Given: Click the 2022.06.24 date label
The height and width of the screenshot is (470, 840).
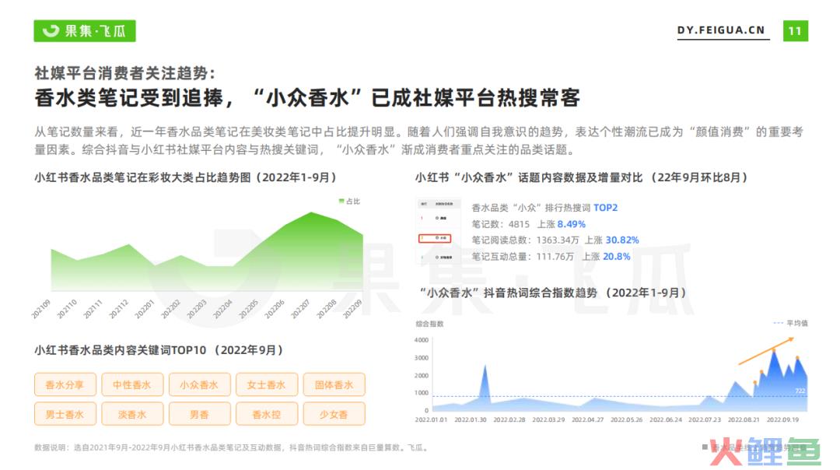Looking at the screenshot, I should click(x=666, y=419).
